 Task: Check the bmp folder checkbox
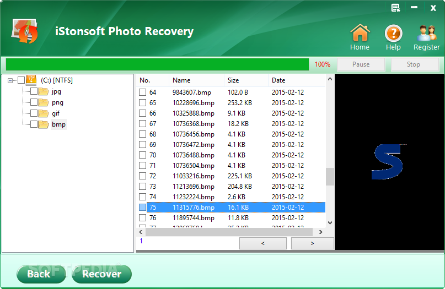(x=34, y=124)
